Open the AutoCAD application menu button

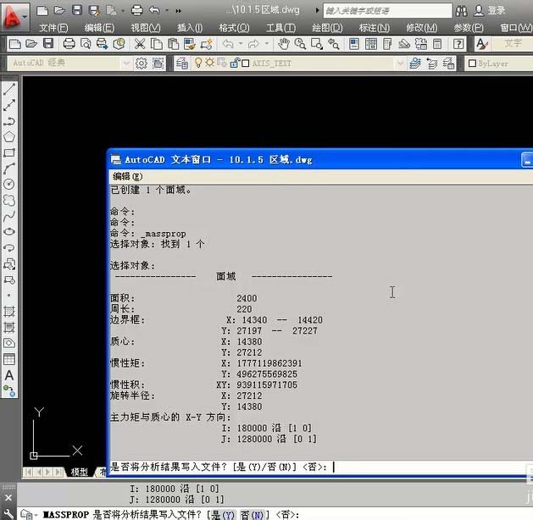[14, 16]
